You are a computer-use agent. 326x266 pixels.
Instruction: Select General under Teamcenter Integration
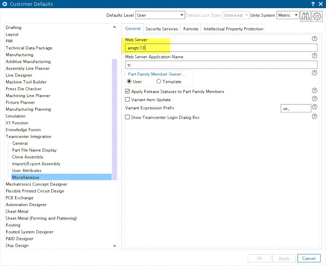pos(20,144)
